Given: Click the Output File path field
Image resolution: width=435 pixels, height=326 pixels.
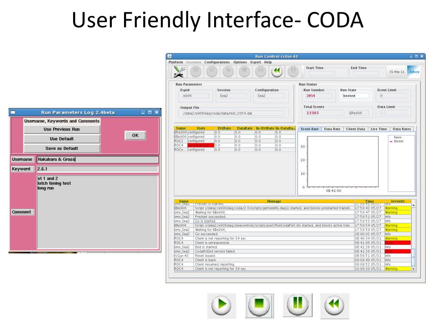Looking at the screenshot, I should 233,113.
